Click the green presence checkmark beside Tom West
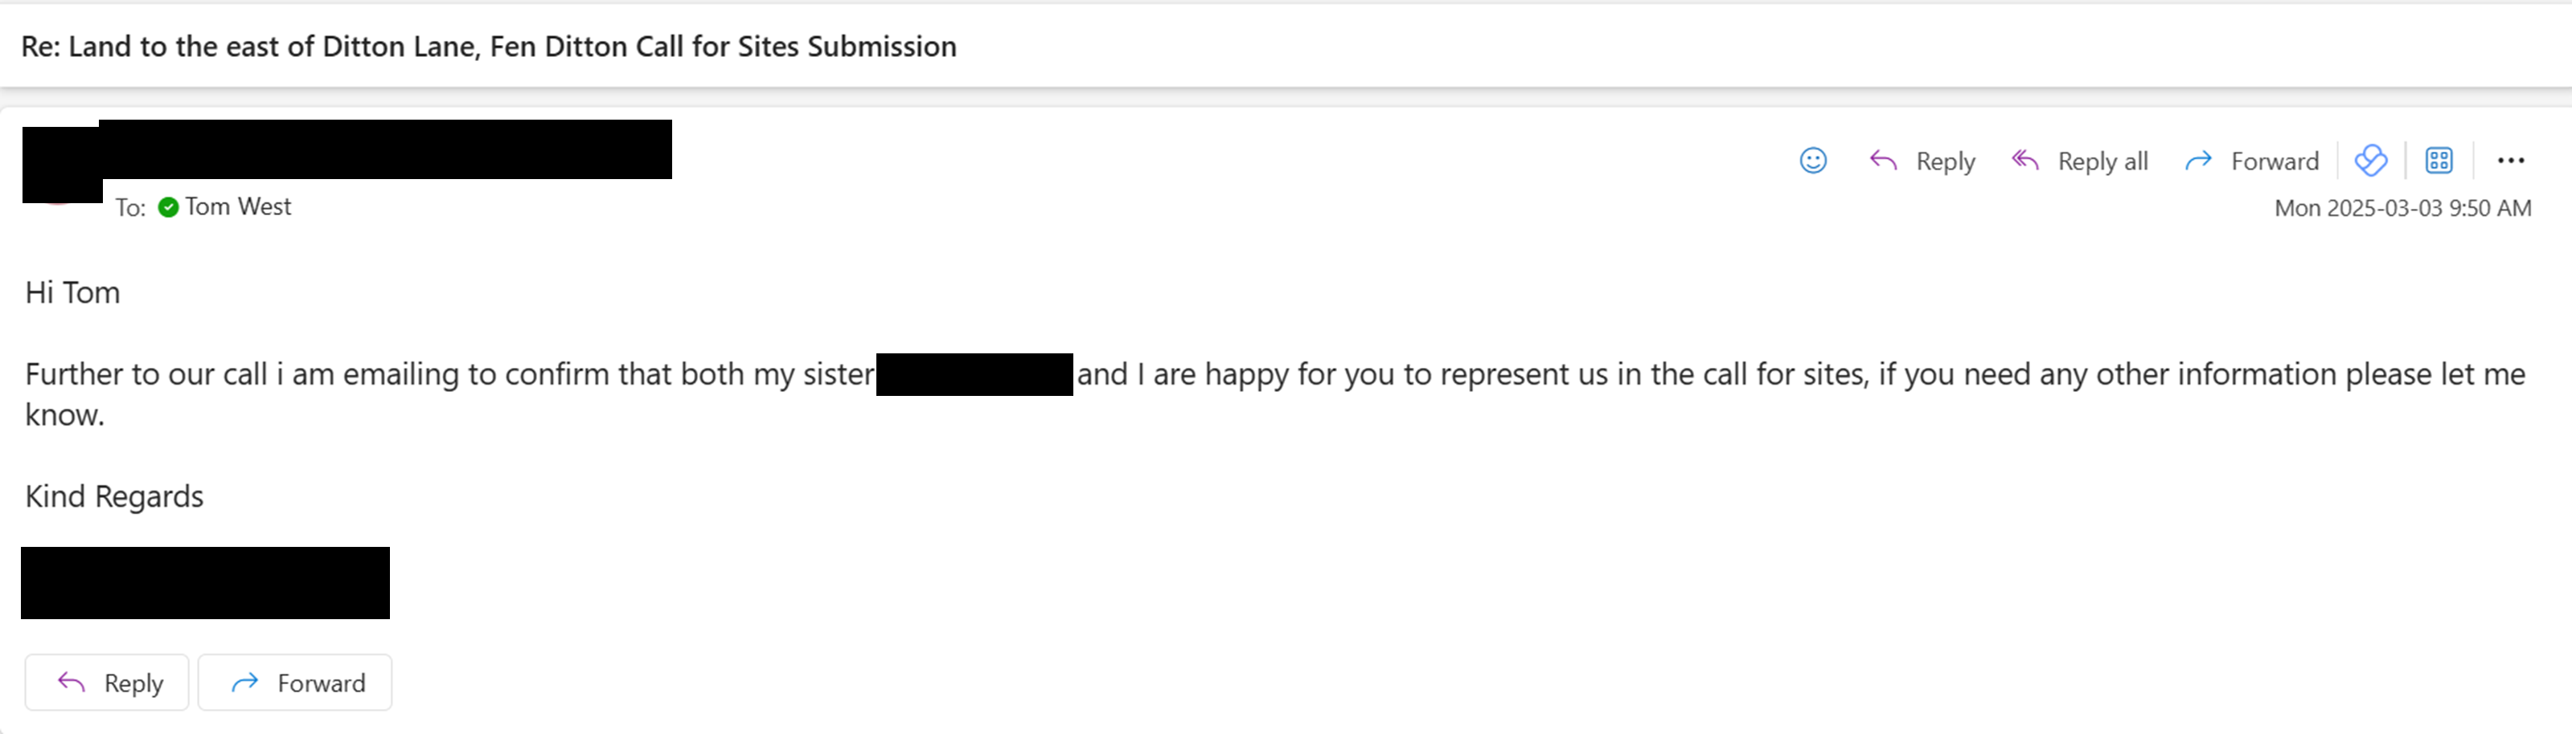 169,206
